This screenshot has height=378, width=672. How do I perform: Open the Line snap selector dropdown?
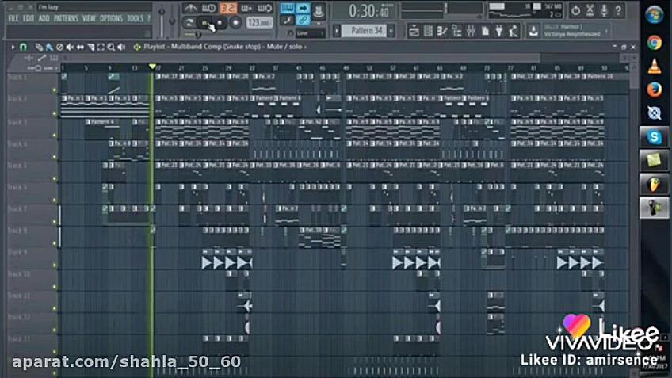[310, 33]
